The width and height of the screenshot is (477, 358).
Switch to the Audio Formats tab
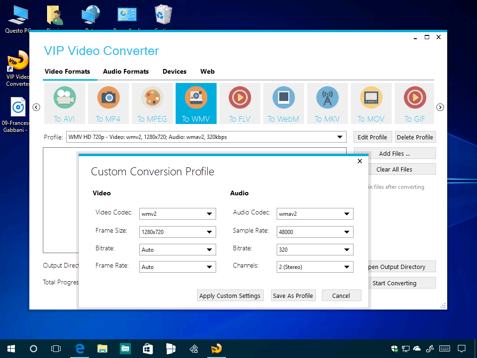coord(126,71)
